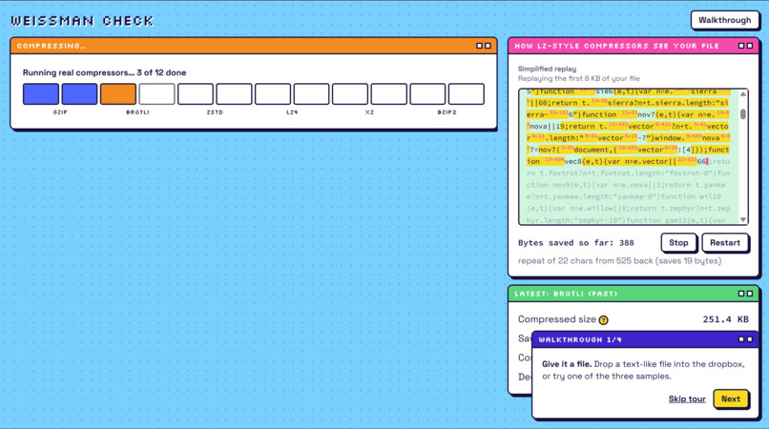This screenshot has width=769, height=429.
Task: Click the 'Bytes saved so far: 388' readout
Action: [575, 243]
